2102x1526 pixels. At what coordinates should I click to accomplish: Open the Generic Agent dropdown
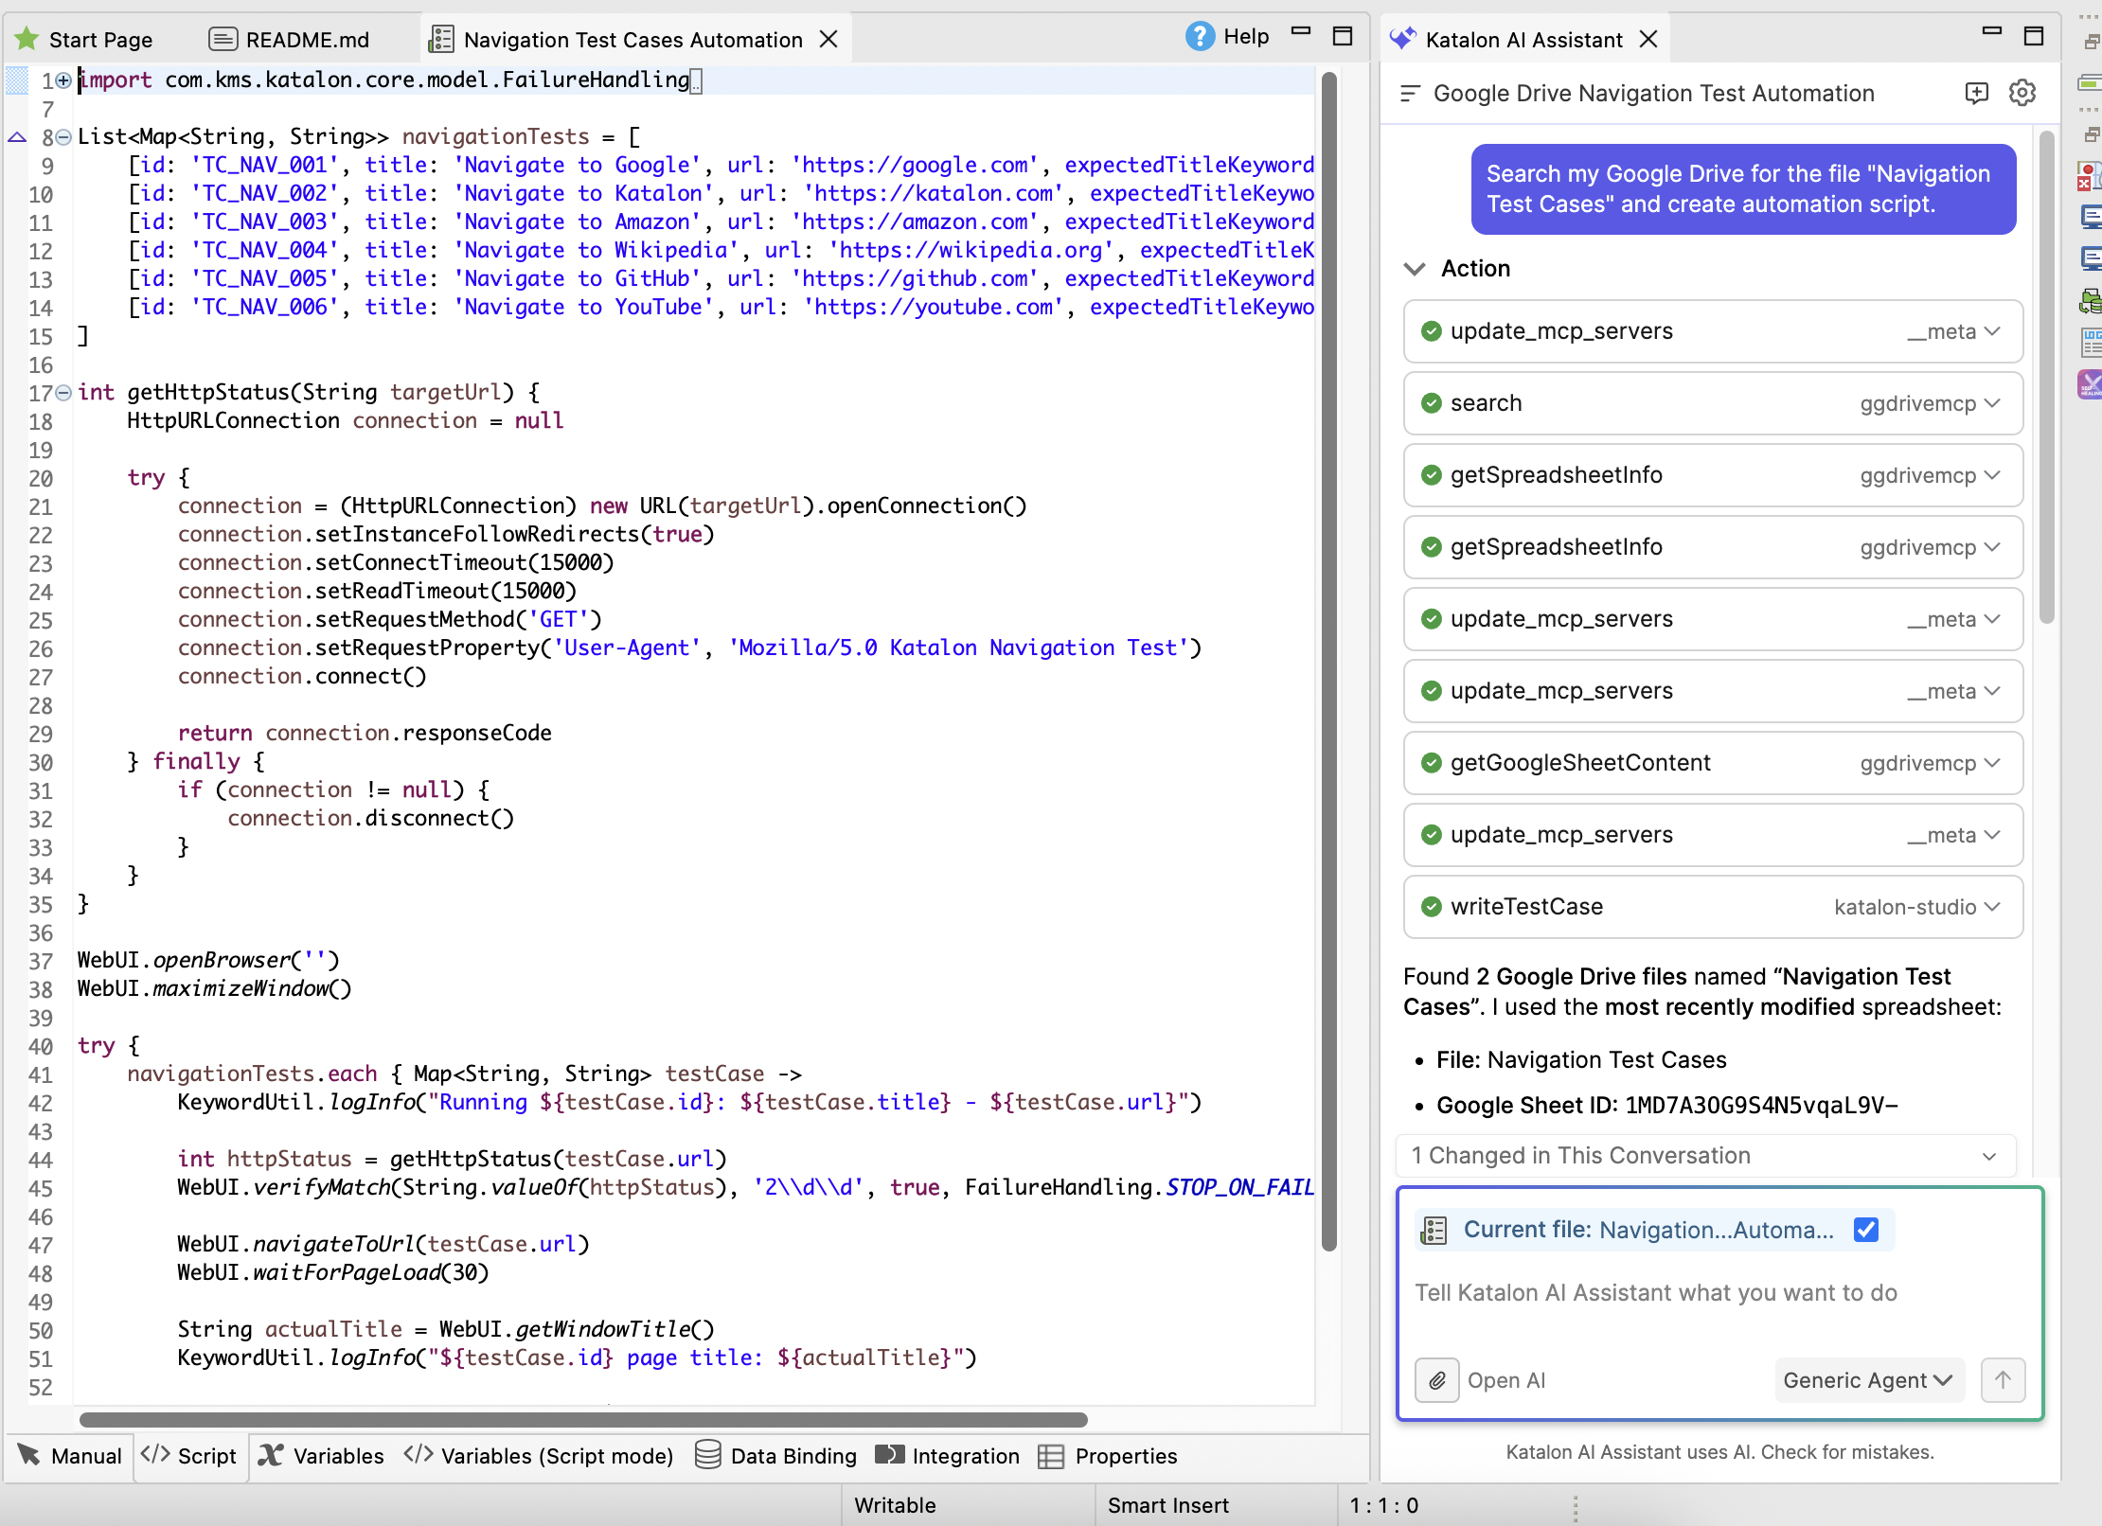[x=1867, y=1380]
